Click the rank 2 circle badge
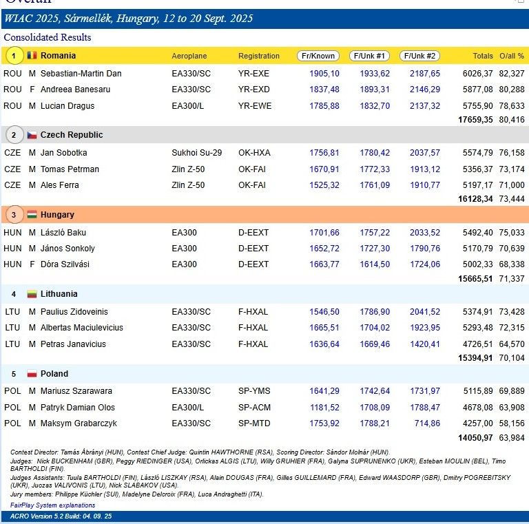Viewport: 529px width, 524px height. [13, 135]
